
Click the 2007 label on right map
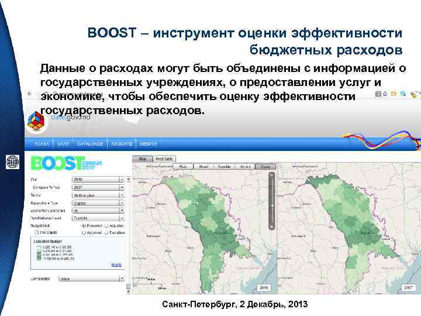408,287
